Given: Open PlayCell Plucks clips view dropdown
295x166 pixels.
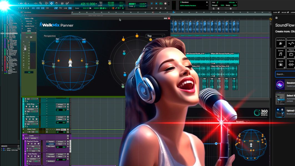Looking at the screenshot, I should tap(33, 146).
